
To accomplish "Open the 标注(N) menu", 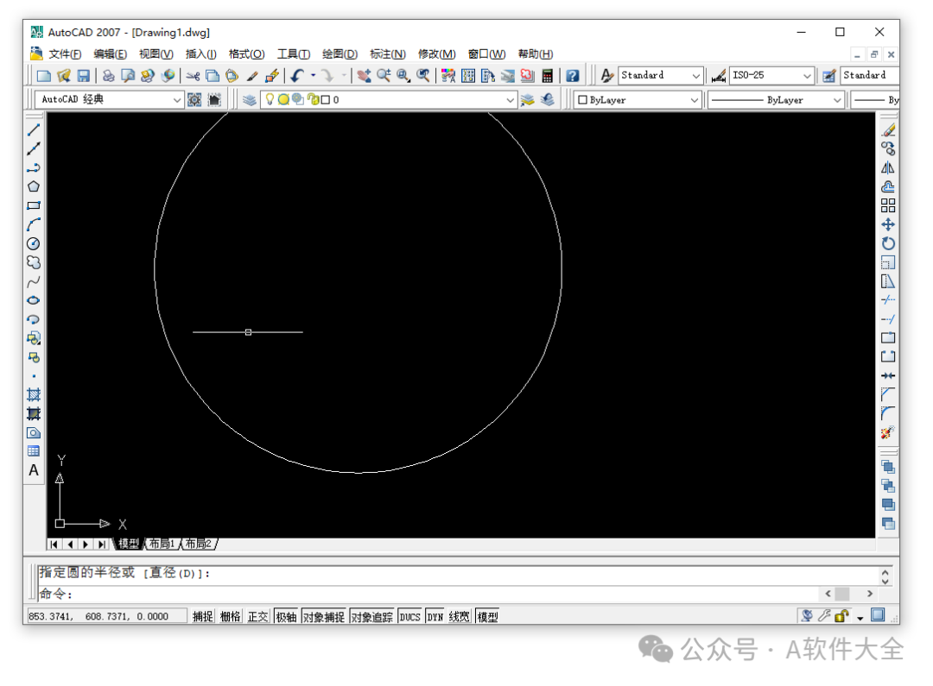I will click(387, 54).
